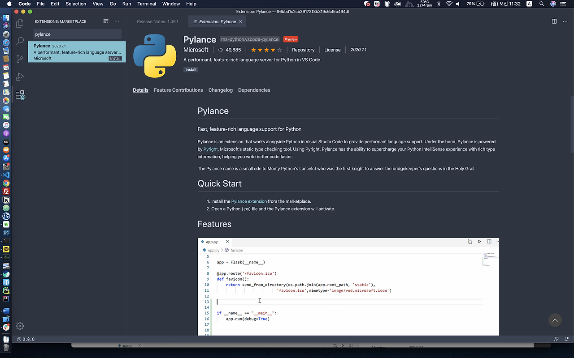Toggle the split editor layout icon
The image size is (574, 358).
[555, 21]
